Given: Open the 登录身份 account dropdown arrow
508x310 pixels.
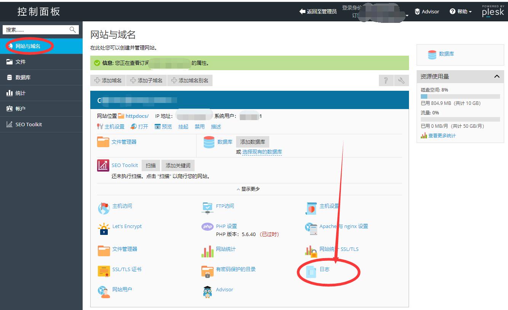Looking at the screenshot, I should [407, 16].
